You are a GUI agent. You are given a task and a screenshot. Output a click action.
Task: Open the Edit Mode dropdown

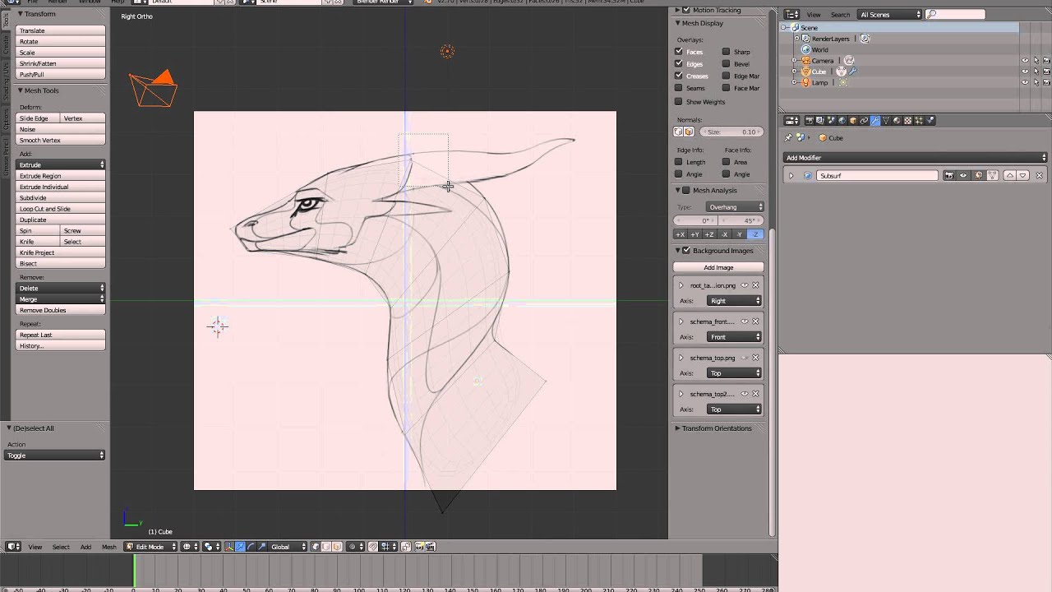click(150, 547)
